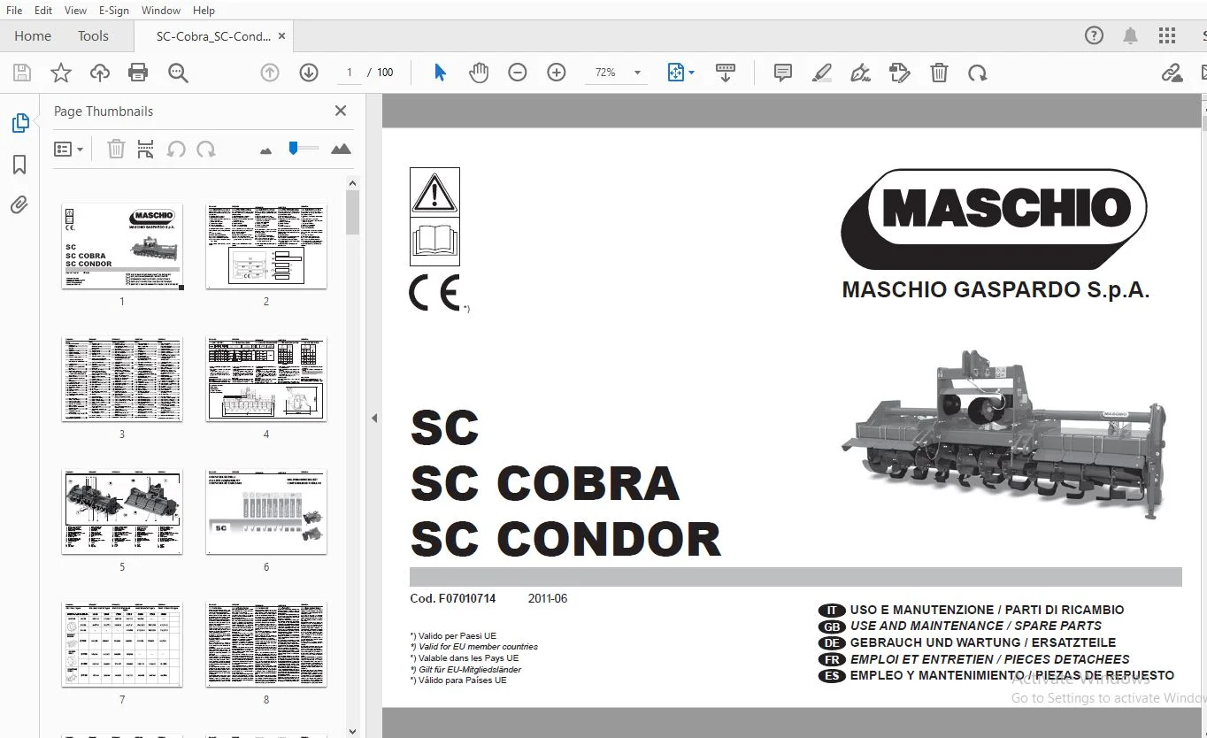Viewport: 1207px width, 738px height.
Task: Select page 1 thumbnail
Action: (122, 246)
